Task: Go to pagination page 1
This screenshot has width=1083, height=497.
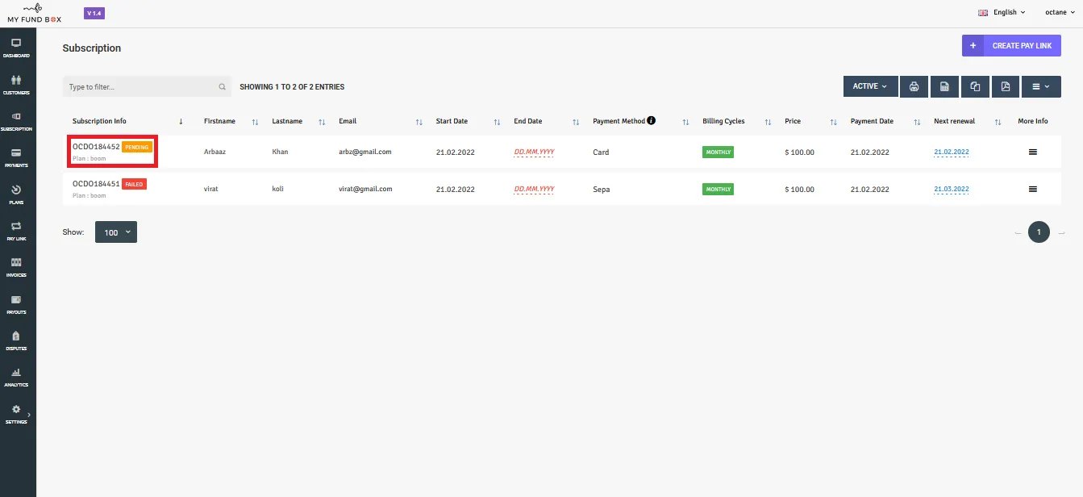Action: (1039, 232)
